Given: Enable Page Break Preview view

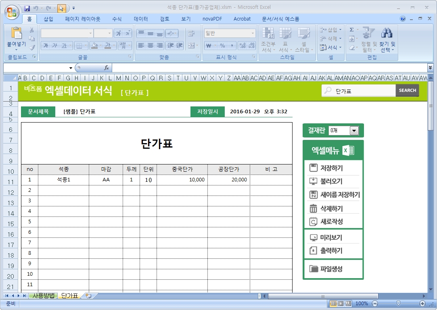Looking at the screenshot, I should click(348, 304).
